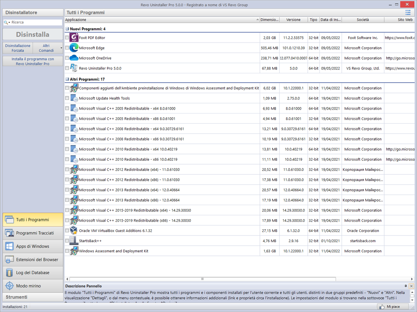Viewport: 417px width, 312px height.
Task: Click the Microsoft Update Health Tools icon
Action: tap(74, 98)
